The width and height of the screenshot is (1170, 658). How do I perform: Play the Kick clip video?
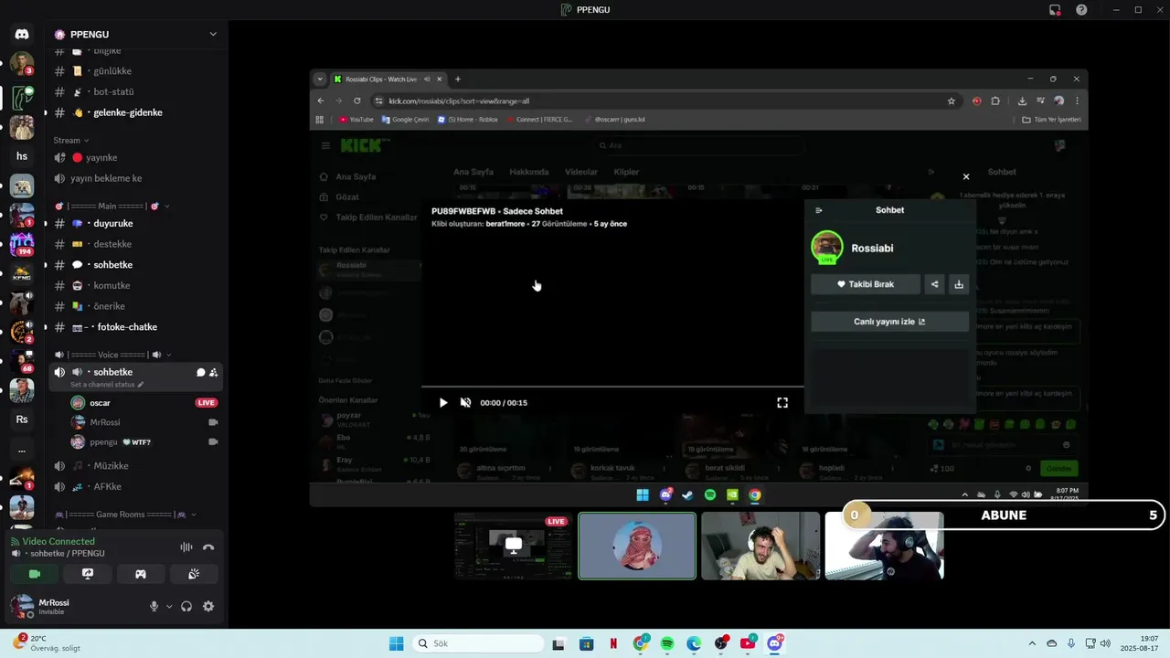443,402
